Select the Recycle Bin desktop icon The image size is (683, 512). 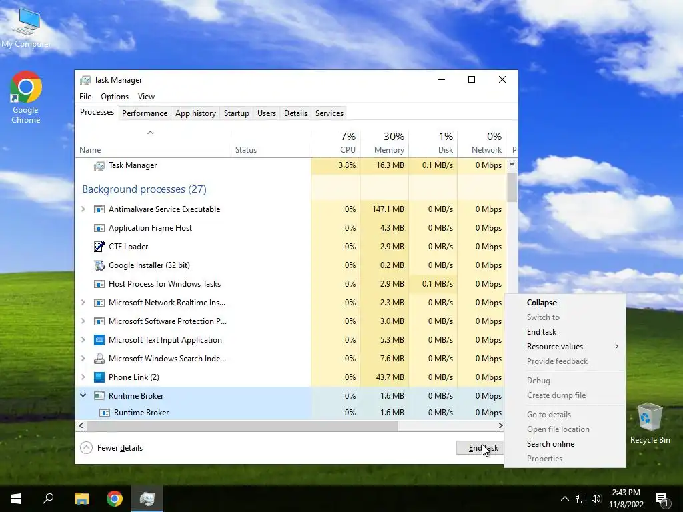pyautogui.click(x=650, y=423)
